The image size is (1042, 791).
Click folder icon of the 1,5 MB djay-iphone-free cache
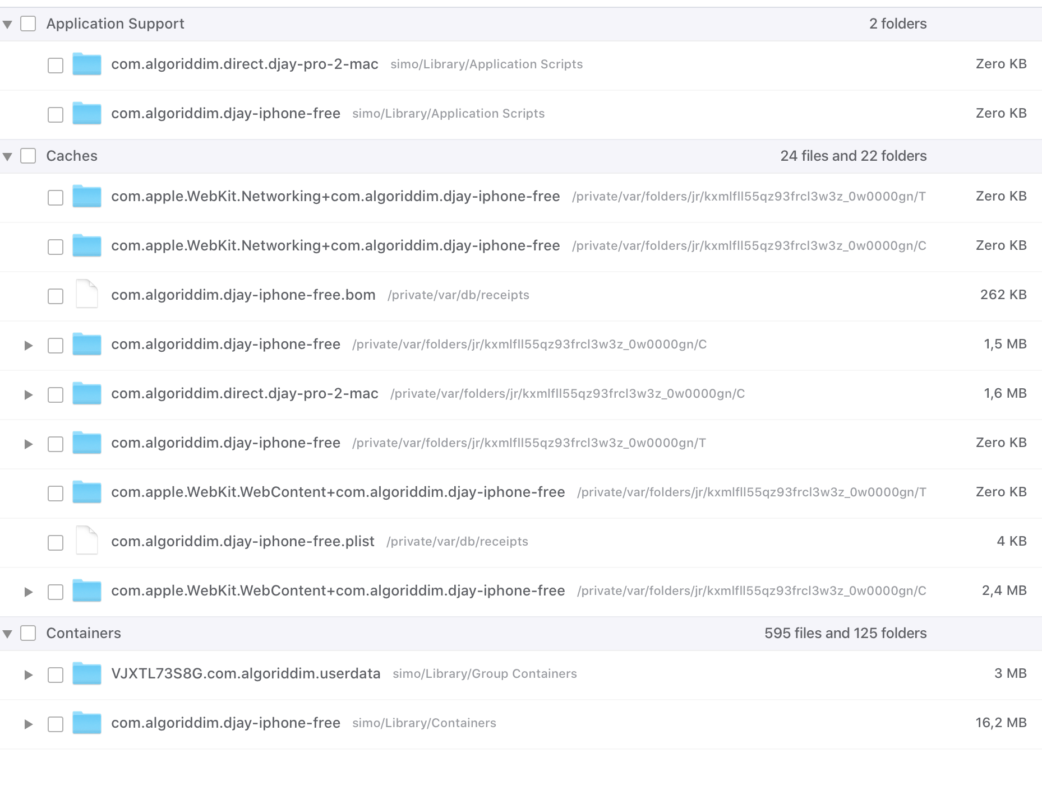(87, 345)
